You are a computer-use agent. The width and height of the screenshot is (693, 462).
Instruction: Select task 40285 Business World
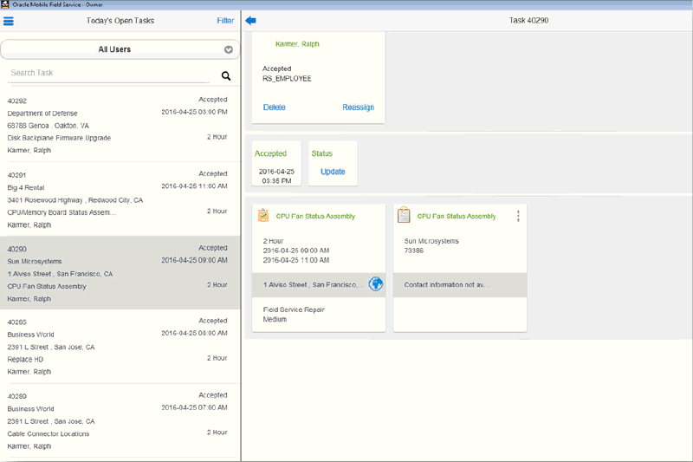click(x=120, y=346)
